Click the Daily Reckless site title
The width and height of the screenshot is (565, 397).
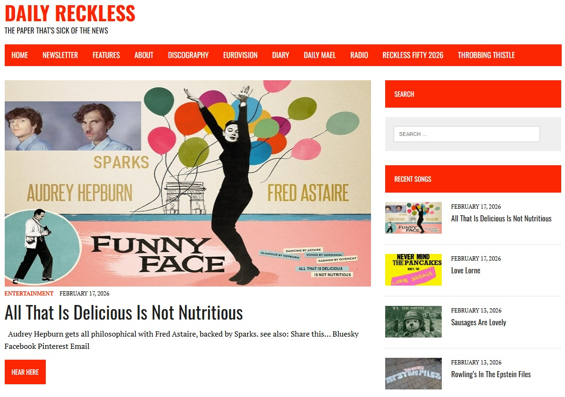(x=70, y=14)
